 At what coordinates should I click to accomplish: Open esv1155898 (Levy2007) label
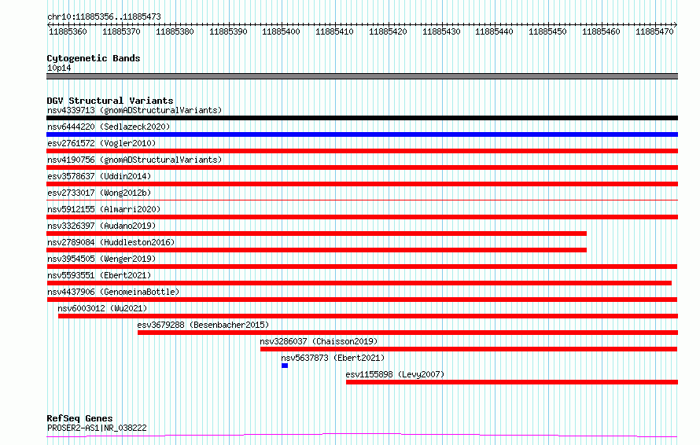395,374
